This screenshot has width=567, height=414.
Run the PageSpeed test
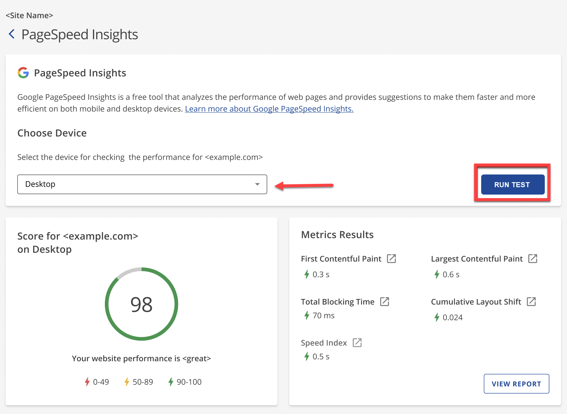click(x=513, y=185)
